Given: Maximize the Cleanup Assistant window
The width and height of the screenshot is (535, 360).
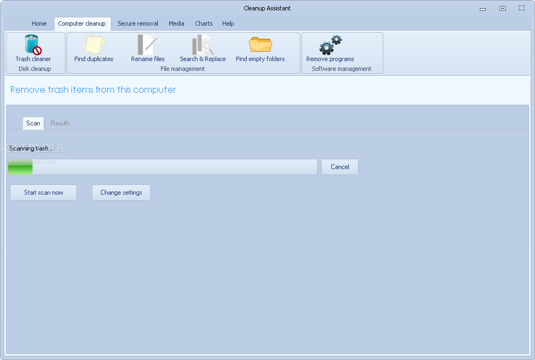Looking at the screenshot, I should point(502,9).
